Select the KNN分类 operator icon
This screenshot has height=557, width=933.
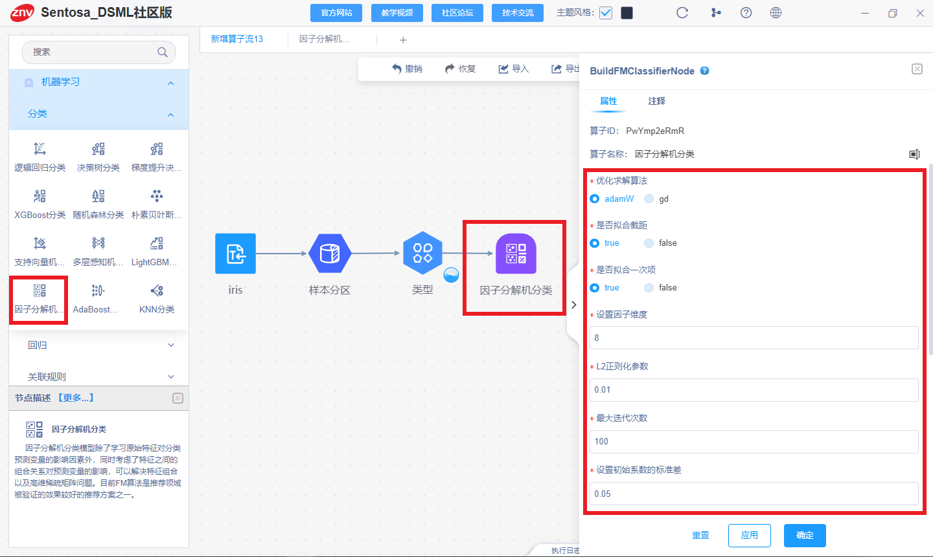(157, 290)
